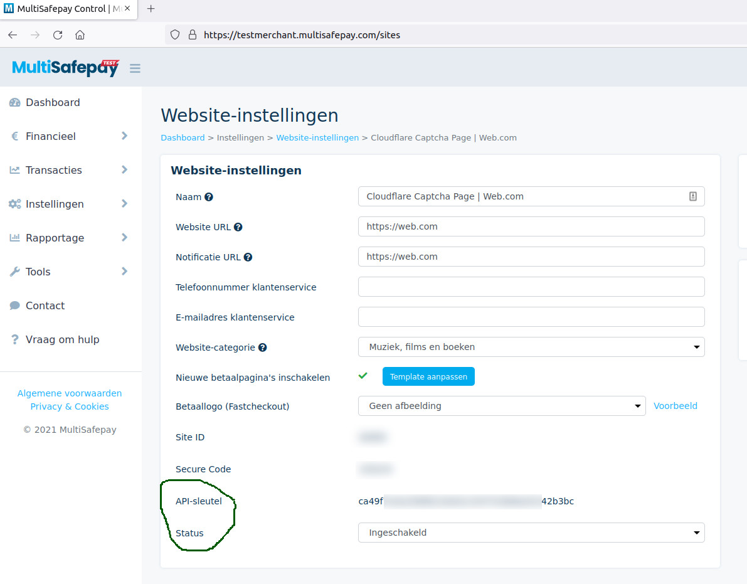This screenshot has height=584, width=747.
Task: Click the Transacties chart icon
Action: coord(15,170)
